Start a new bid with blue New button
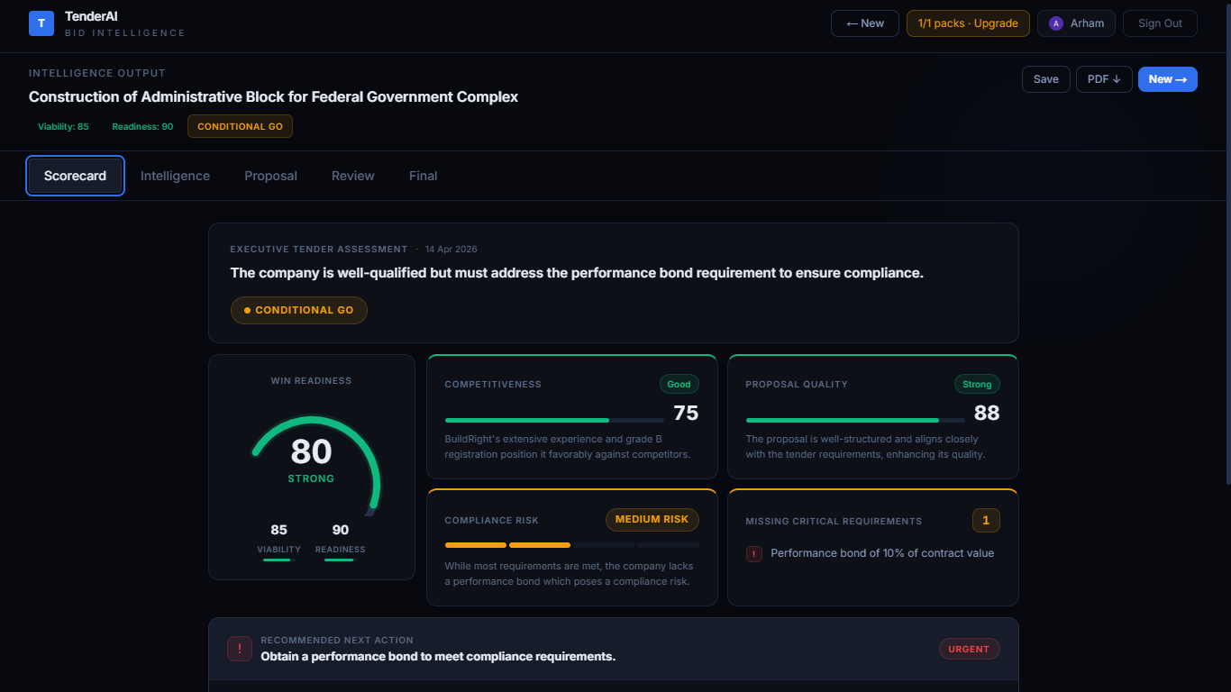 (x=1168, y=79)
